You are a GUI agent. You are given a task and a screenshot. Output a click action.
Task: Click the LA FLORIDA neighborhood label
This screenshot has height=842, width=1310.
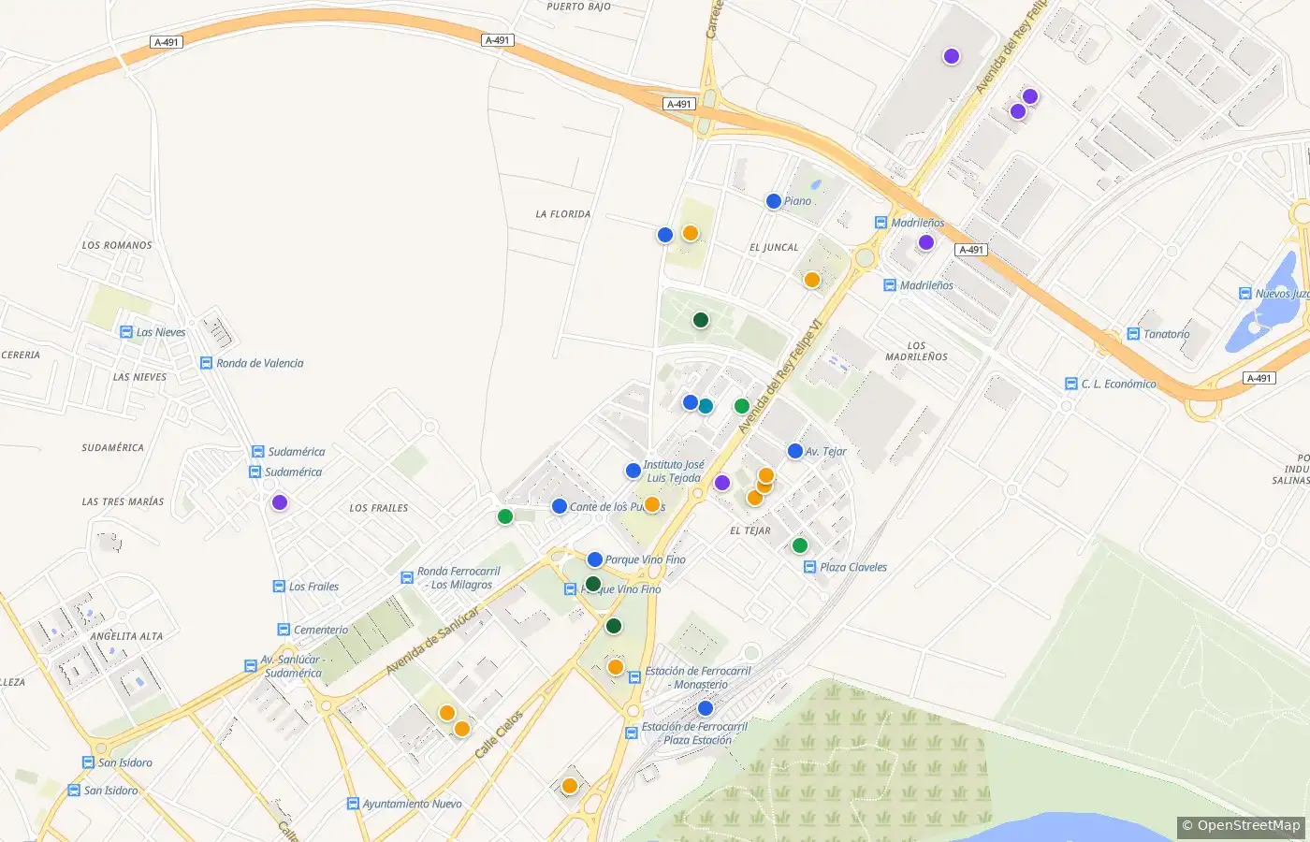pyautogui.click(x=563, y=214)
